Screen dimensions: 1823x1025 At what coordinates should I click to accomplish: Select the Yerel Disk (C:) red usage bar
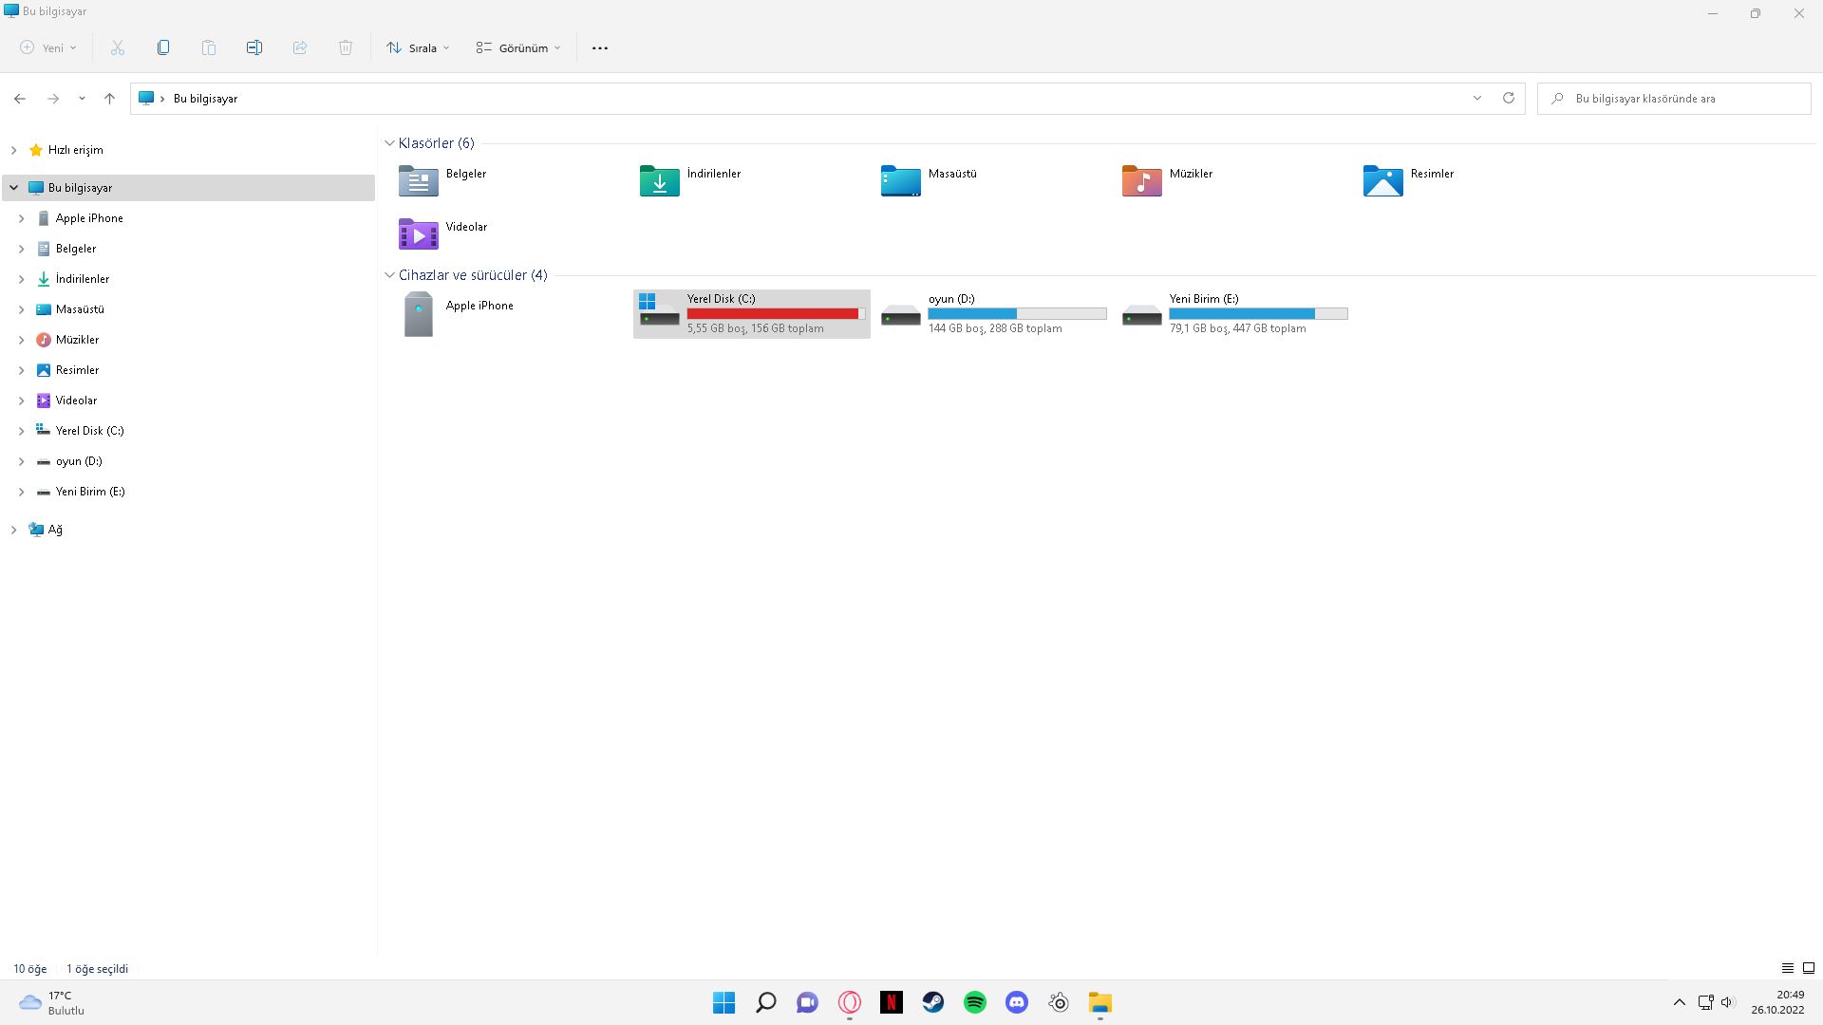(773, 314)
